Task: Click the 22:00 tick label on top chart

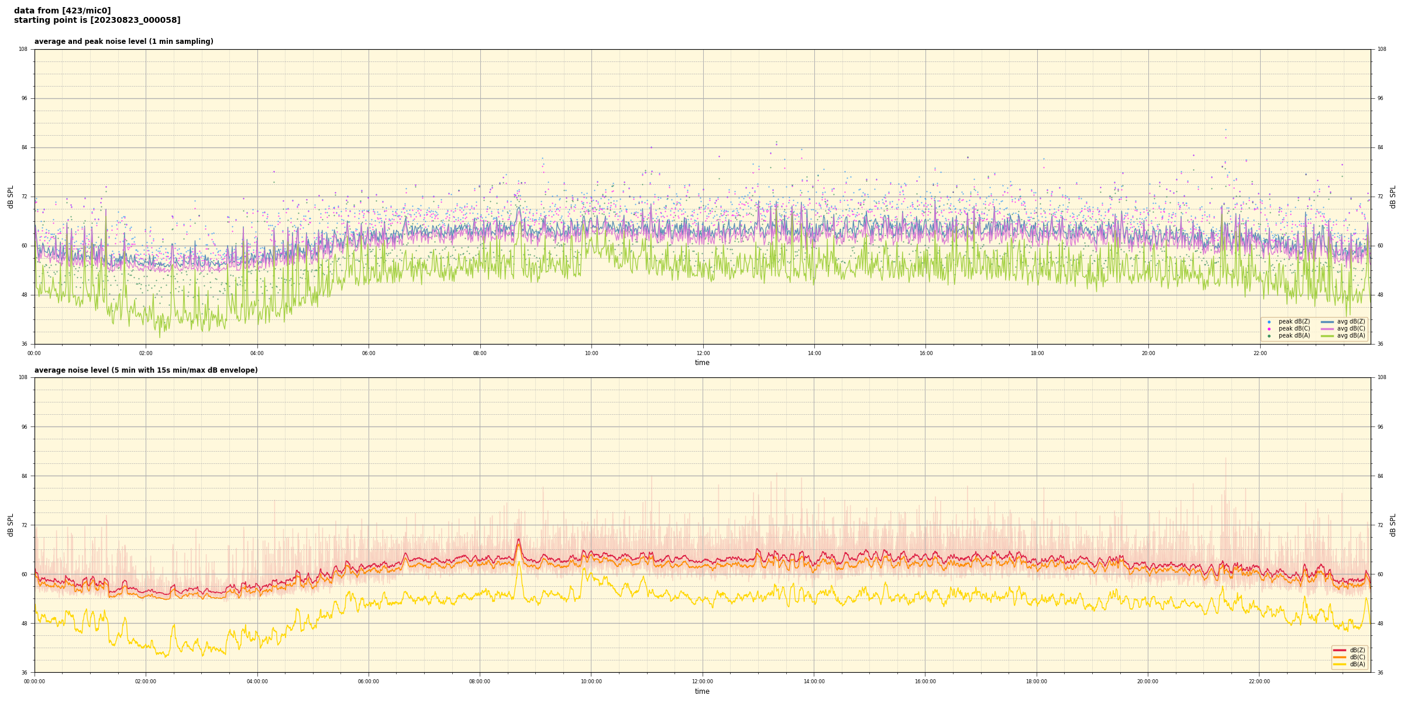Action: (x=1260, y=353)
